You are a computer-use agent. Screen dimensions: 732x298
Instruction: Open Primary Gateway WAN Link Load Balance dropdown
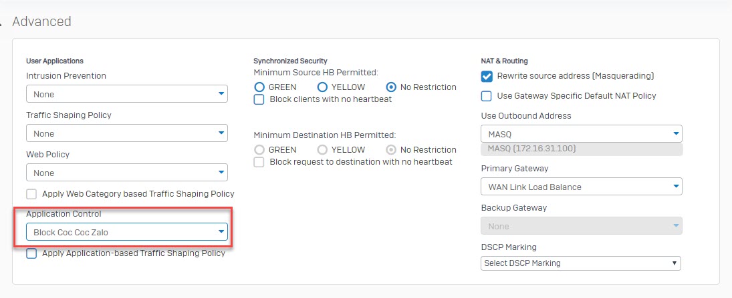click(x=582, y=187)
